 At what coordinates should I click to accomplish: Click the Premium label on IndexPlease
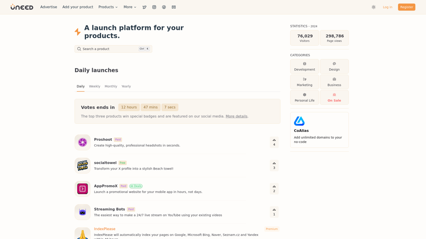coord(272,229)
